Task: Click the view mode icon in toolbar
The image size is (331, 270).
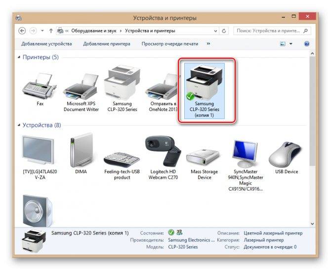Action: (x=283, y=43)
